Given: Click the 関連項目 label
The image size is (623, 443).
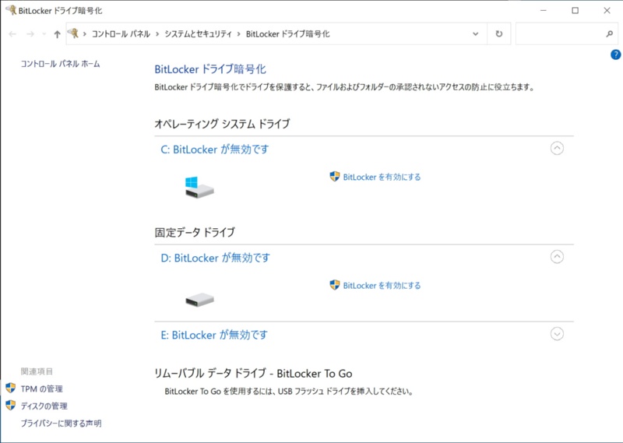Looking at the screenshot, I should (x=37, y=371).
